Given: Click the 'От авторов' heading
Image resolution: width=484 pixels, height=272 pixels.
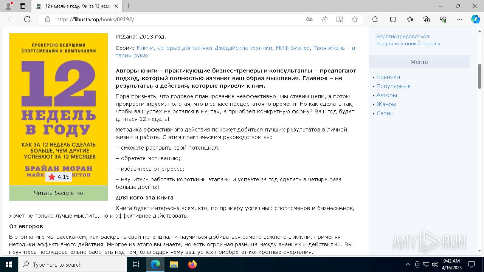Looking at the screenshot, I should coord(26,226).
